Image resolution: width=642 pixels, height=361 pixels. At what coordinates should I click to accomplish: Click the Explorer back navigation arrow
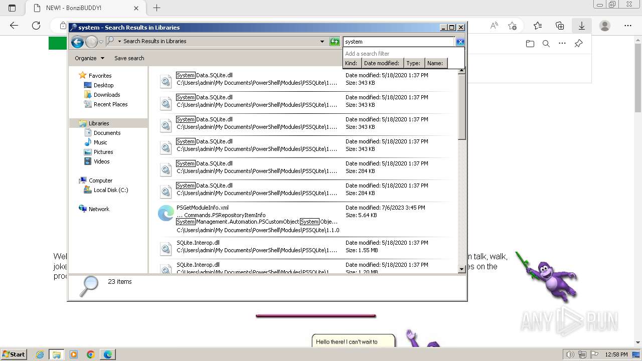point(77,42)
